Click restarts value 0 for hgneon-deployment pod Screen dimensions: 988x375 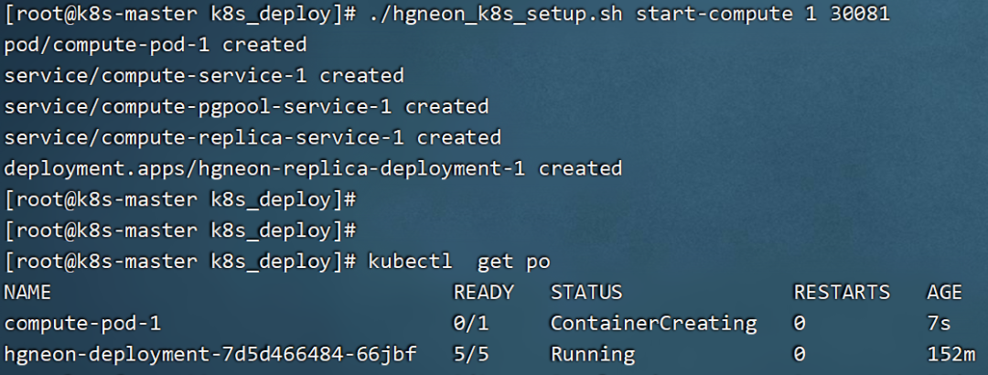tap(799, 355)
